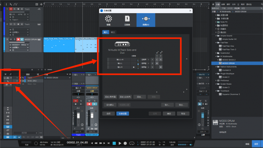
Task: Record-arm Track 1 in the arrangement
Action: [18, 9]
